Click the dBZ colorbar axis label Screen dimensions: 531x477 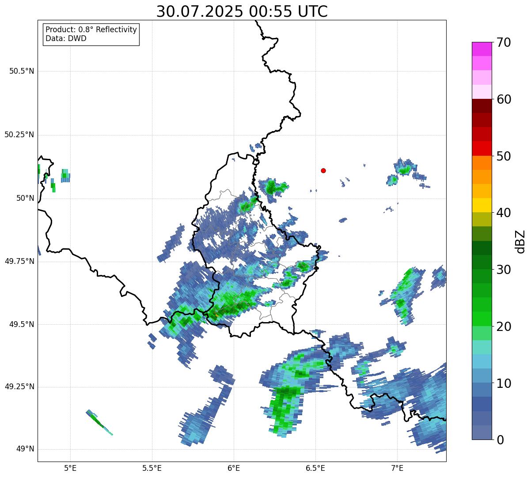click(x=520, y=241)
